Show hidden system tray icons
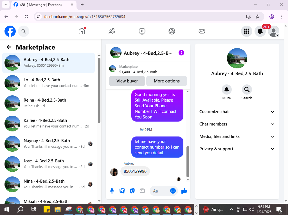 pyautogui.click(x=231, y=209)
